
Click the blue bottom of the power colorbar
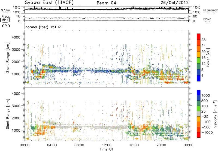point(199,78)
